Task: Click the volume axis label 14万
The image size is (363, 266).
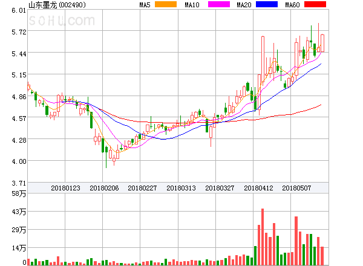Action: point(19,248)
